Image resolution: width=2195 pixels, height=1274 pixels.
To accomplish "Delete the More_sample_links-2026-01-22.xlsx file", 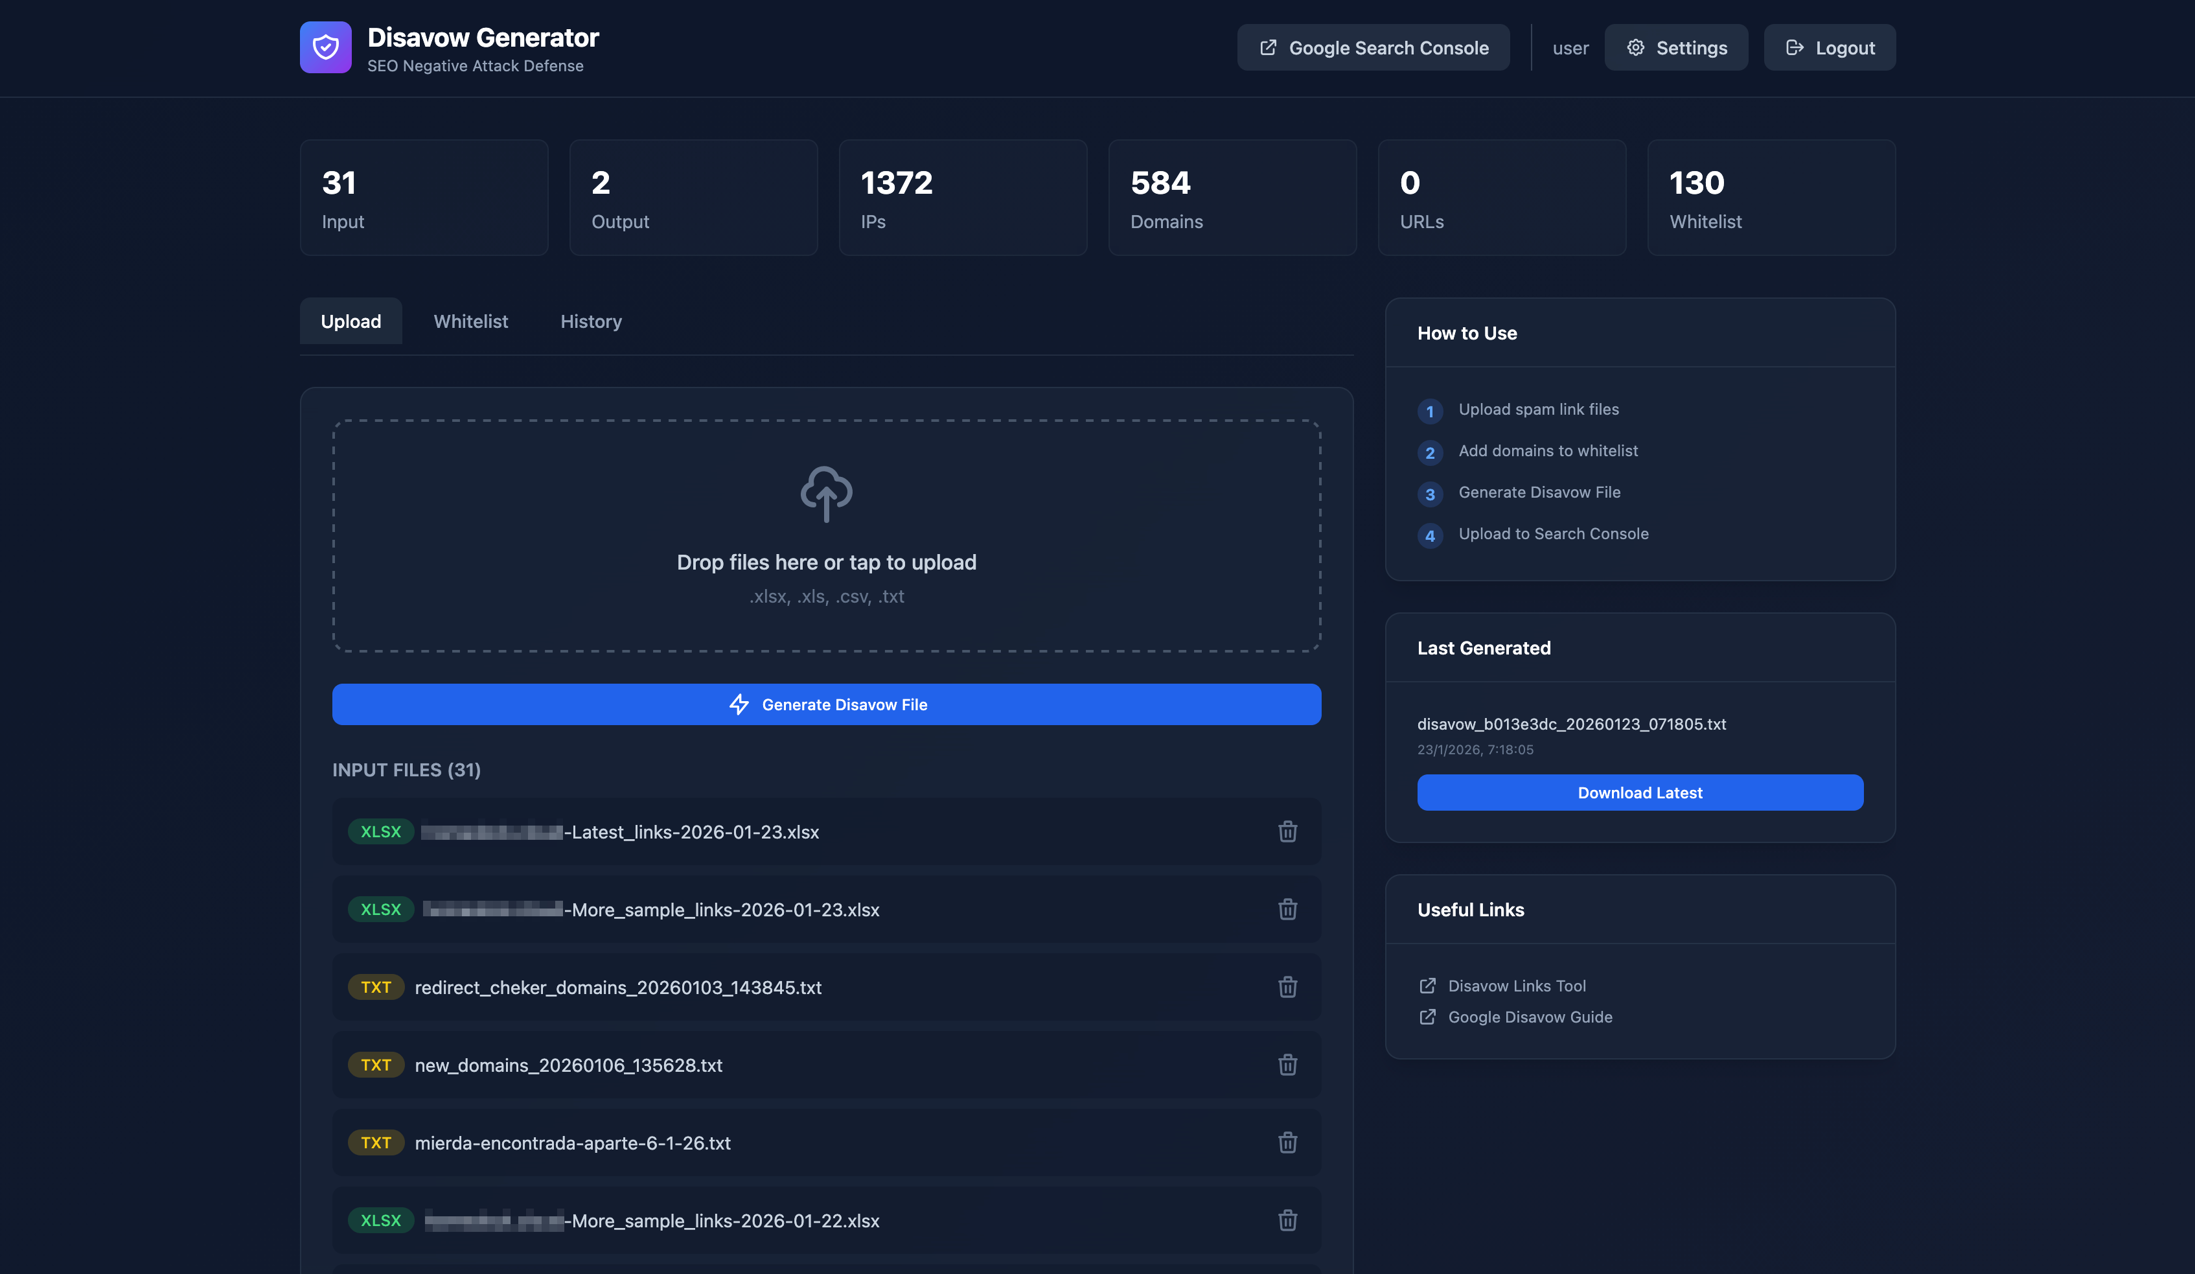I will pos(1287,1220).
